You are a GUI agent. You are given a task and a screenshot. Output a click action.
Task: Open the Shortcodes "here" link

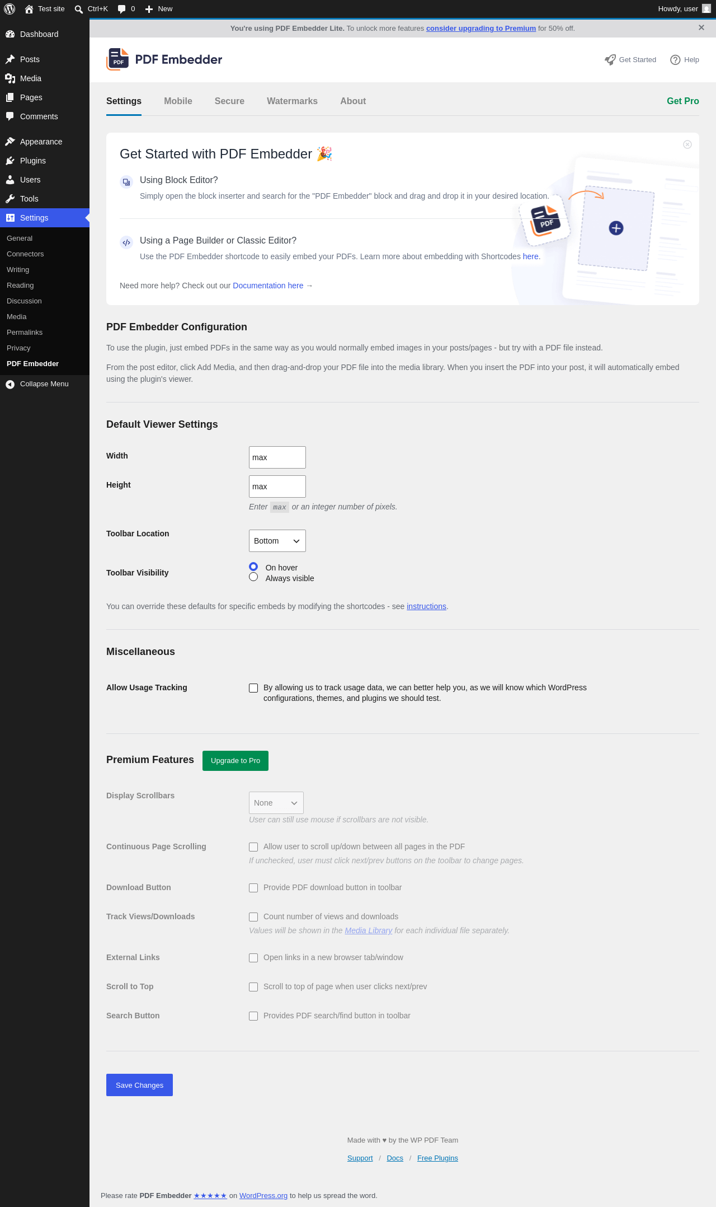(x=531, y=256)
